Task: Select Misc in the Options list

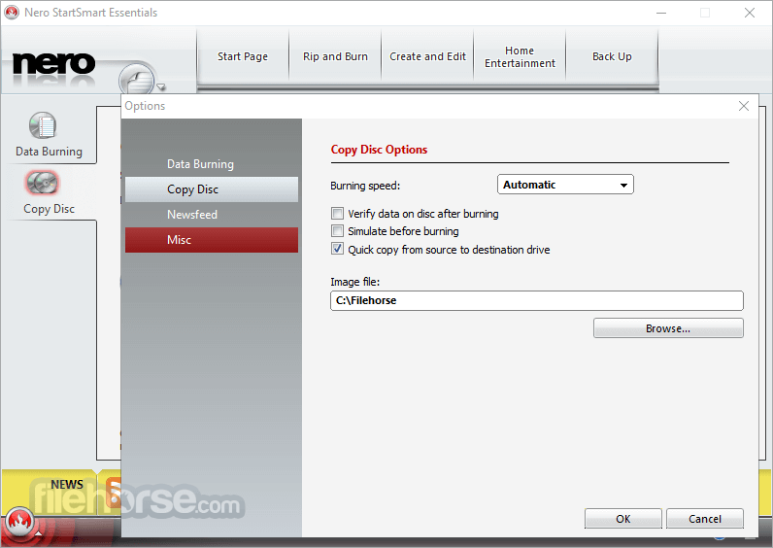Action: point(212,240)
